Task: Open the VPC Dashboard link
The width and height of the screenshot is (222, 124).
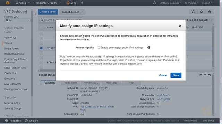Action: 16,11
